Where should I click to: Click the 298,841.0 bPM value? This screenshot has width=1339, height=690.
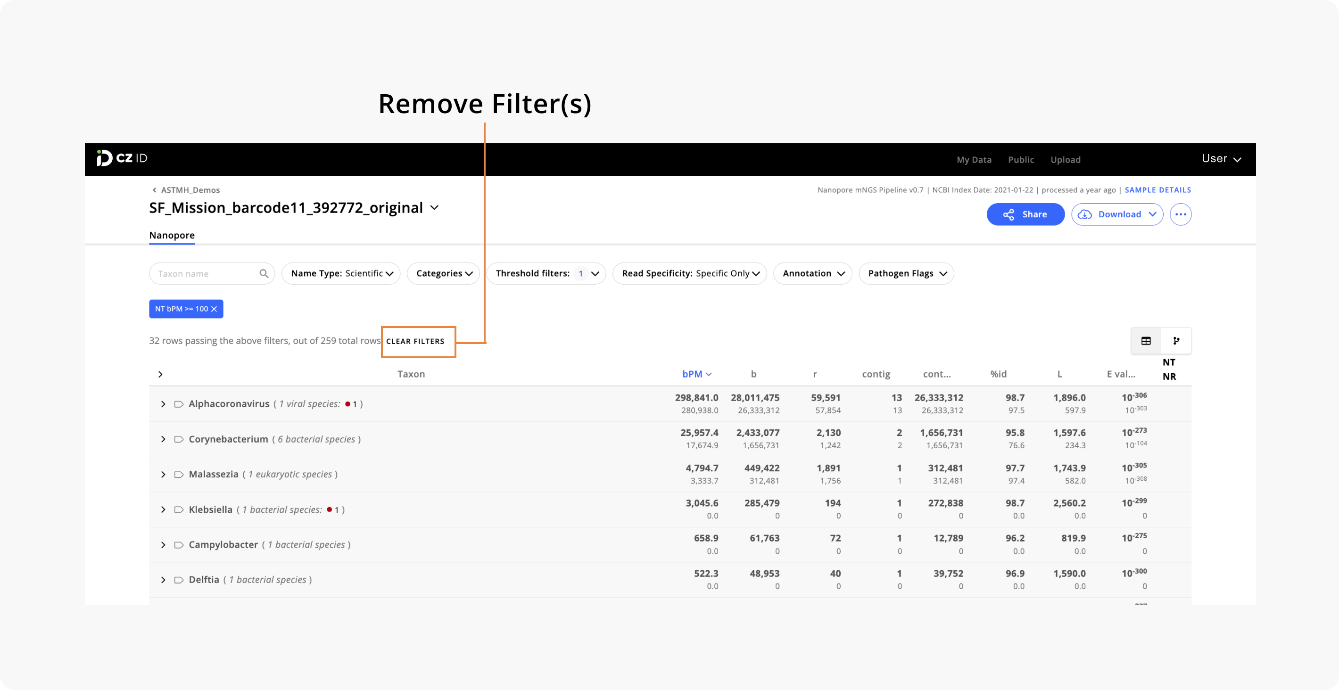point(696,397)
